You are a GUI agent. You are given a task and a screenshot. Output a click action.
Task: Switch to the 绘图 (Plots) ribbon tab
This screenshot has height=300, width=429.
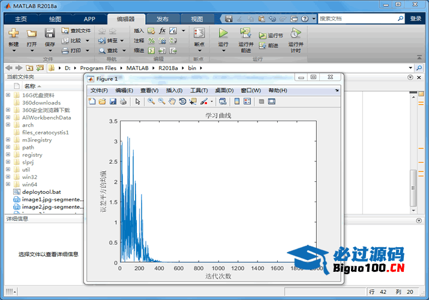(x=55, y=19)
